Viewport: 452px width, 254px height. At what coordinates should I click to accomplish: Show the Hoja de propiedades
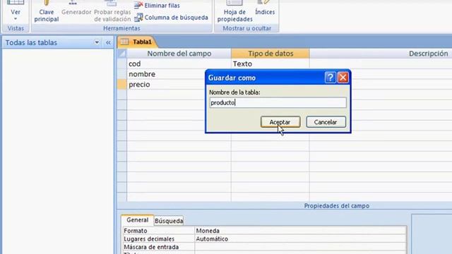click(234, 11)
